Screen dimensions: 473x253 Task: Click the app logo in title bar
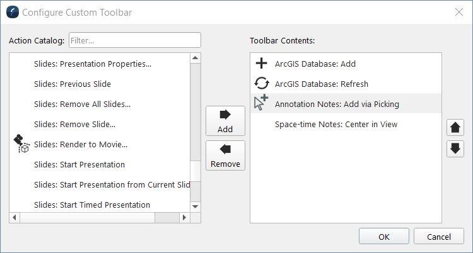pos(11,12)
